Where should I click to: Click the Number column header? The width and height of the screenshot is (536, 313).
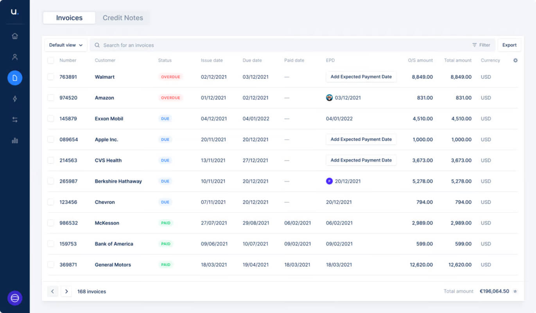(68, 60)
